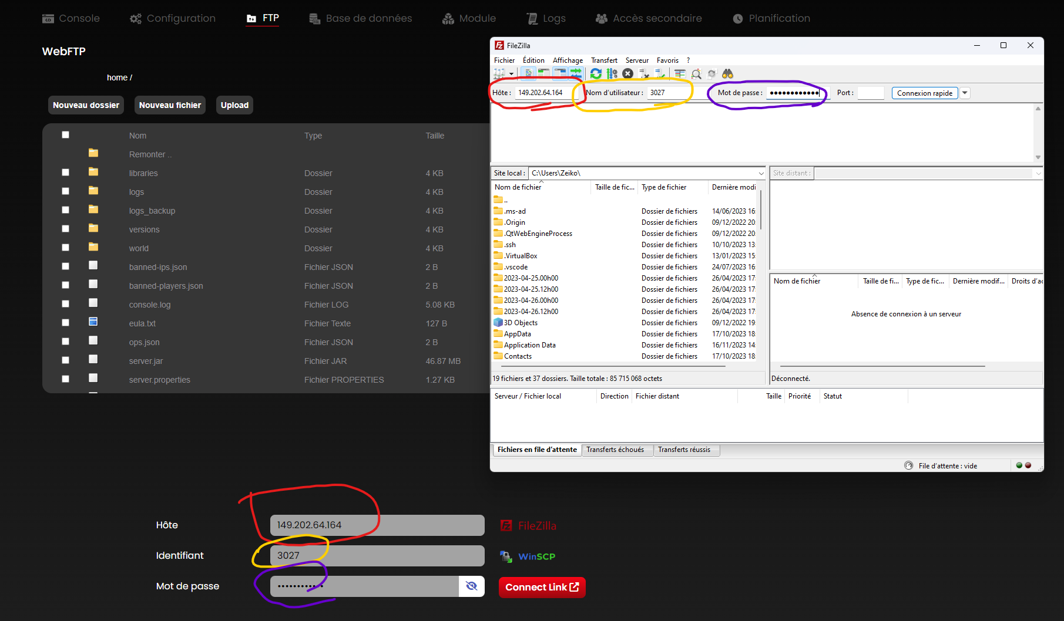Open the FileZilla Site Manager icon
The image size is (1064, 621).
(499, 74)
